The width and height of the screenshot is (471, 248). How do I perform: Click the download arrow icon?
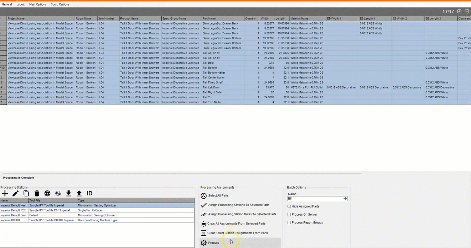point(68,193)
